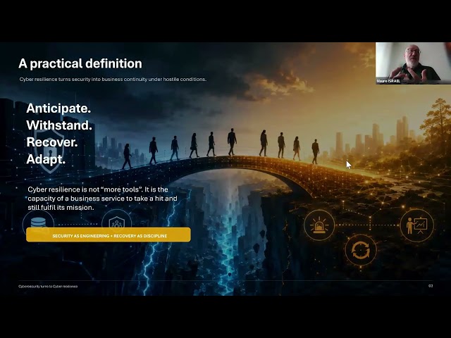Click the alarm siren icon on the slide
The image size is (451, 338).
coord(319,225)
